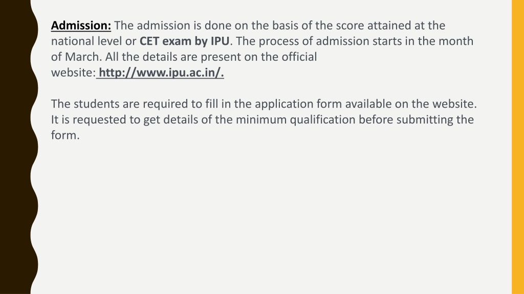Click the word official in first paragraph
The height and width of the screenshot is (294, 524).
pyautogui.click(x=299, y=57)
